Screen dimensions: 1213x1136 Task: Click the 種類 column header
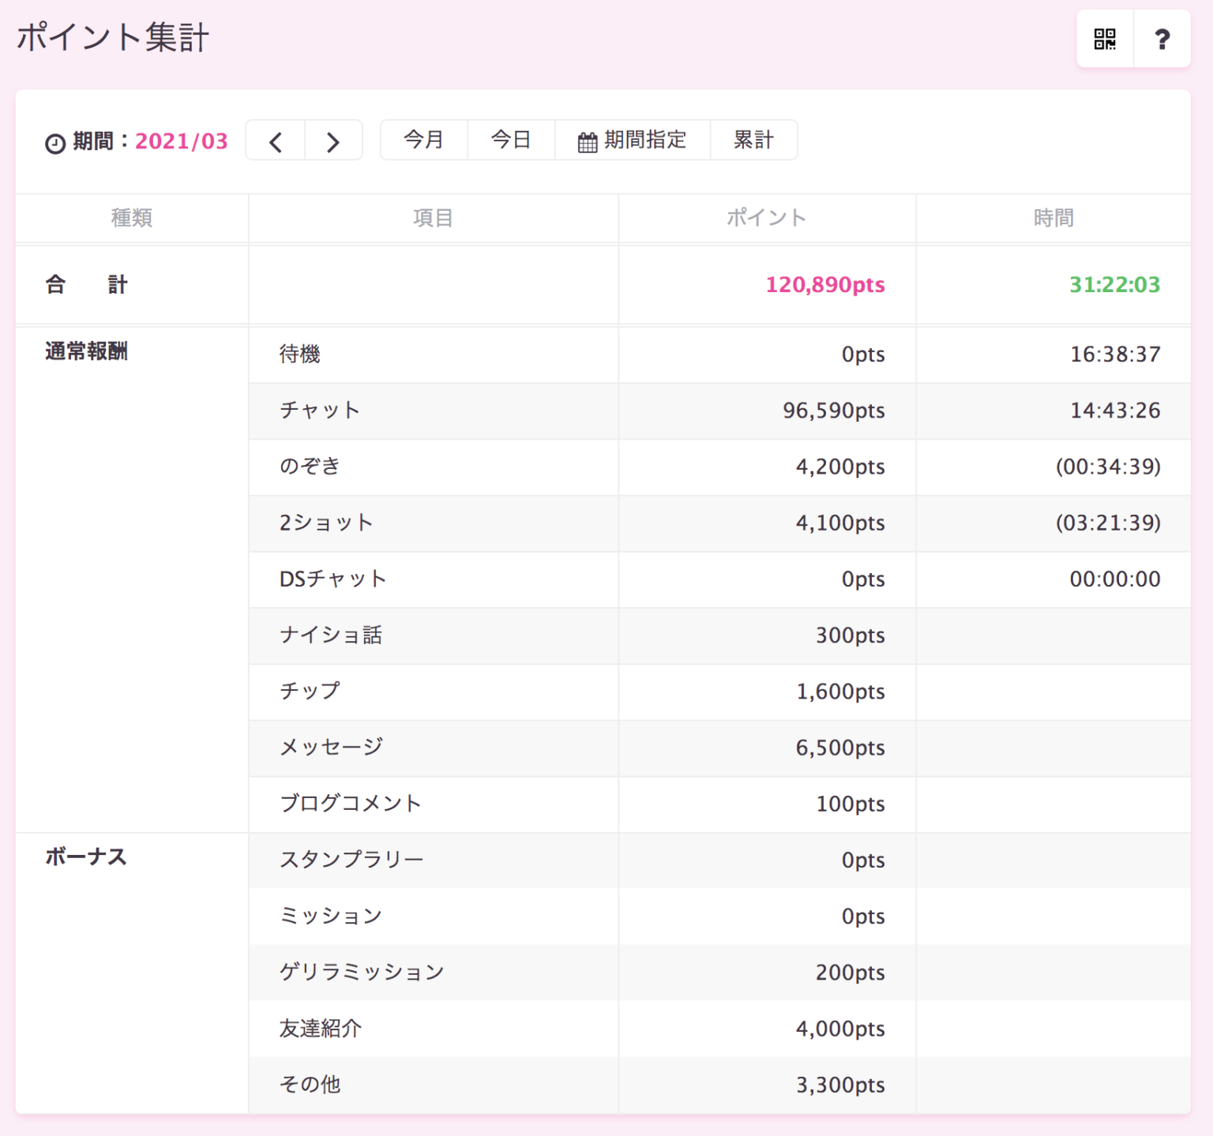132,218
